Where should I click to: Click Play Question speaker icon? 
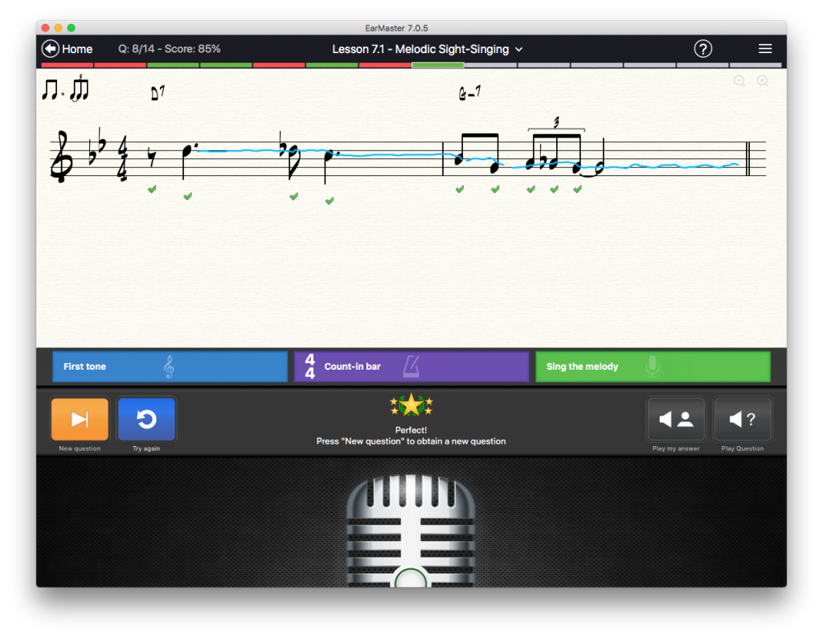743,419
